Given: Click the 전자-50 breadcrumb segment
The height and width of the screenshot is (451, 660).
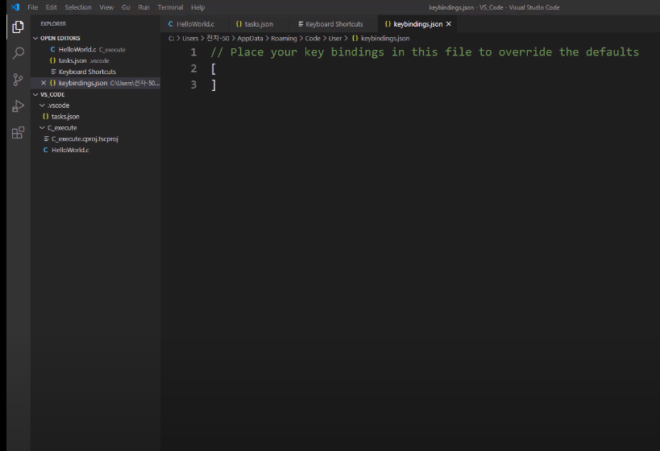Looking at the screenshot, I should (x=218, y=39).
